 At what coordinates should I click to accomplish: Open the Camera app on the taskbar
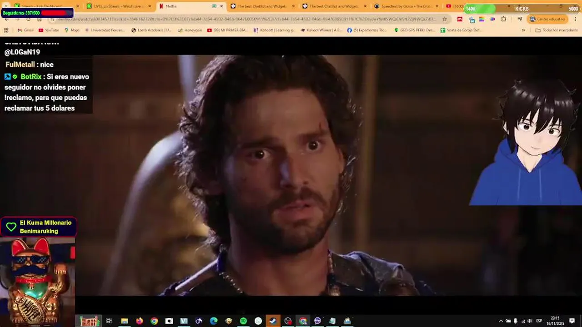tap(169, 321)
